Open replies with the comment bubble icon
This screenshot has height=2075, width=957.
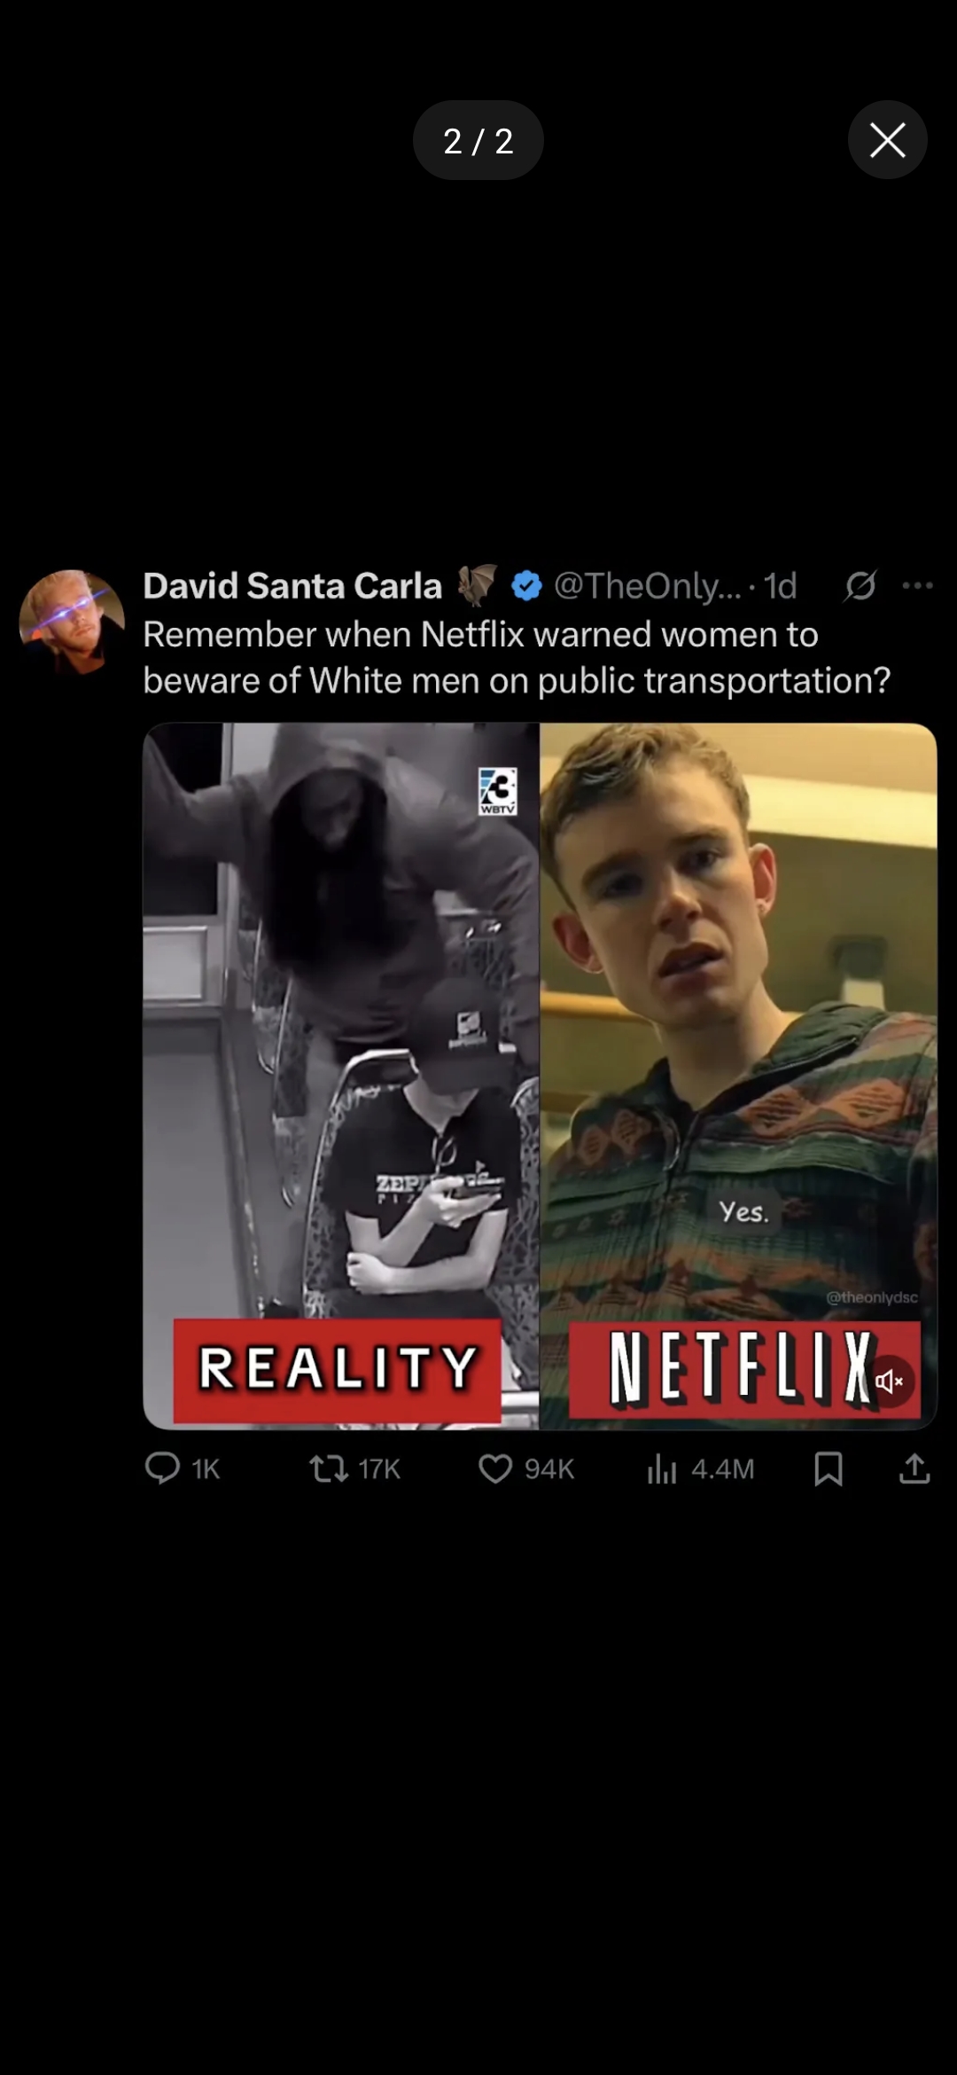pos(162,1468)
